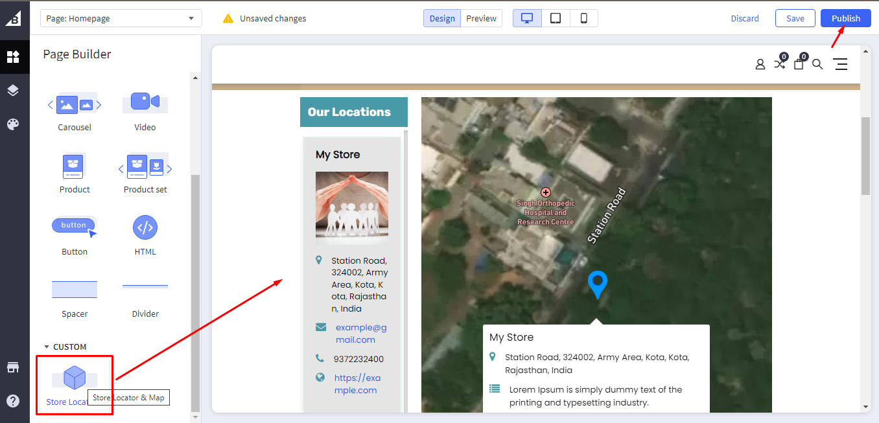
Task: Open the example@gmail.com email link
Action: click(x=361, y=334)
